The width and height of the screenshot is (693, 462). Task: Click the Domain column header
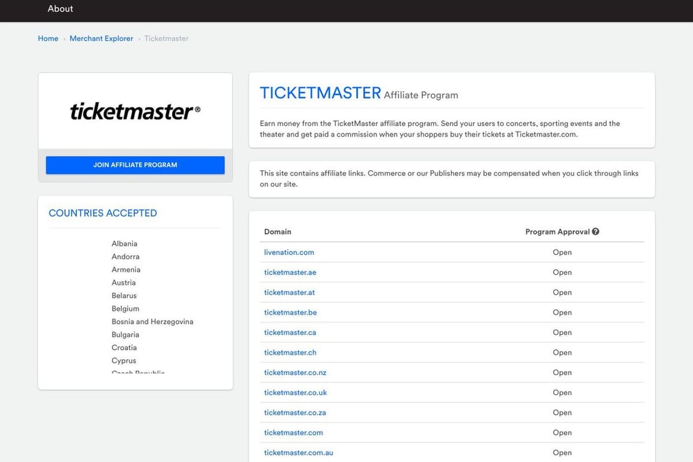[x=277, y=231]
